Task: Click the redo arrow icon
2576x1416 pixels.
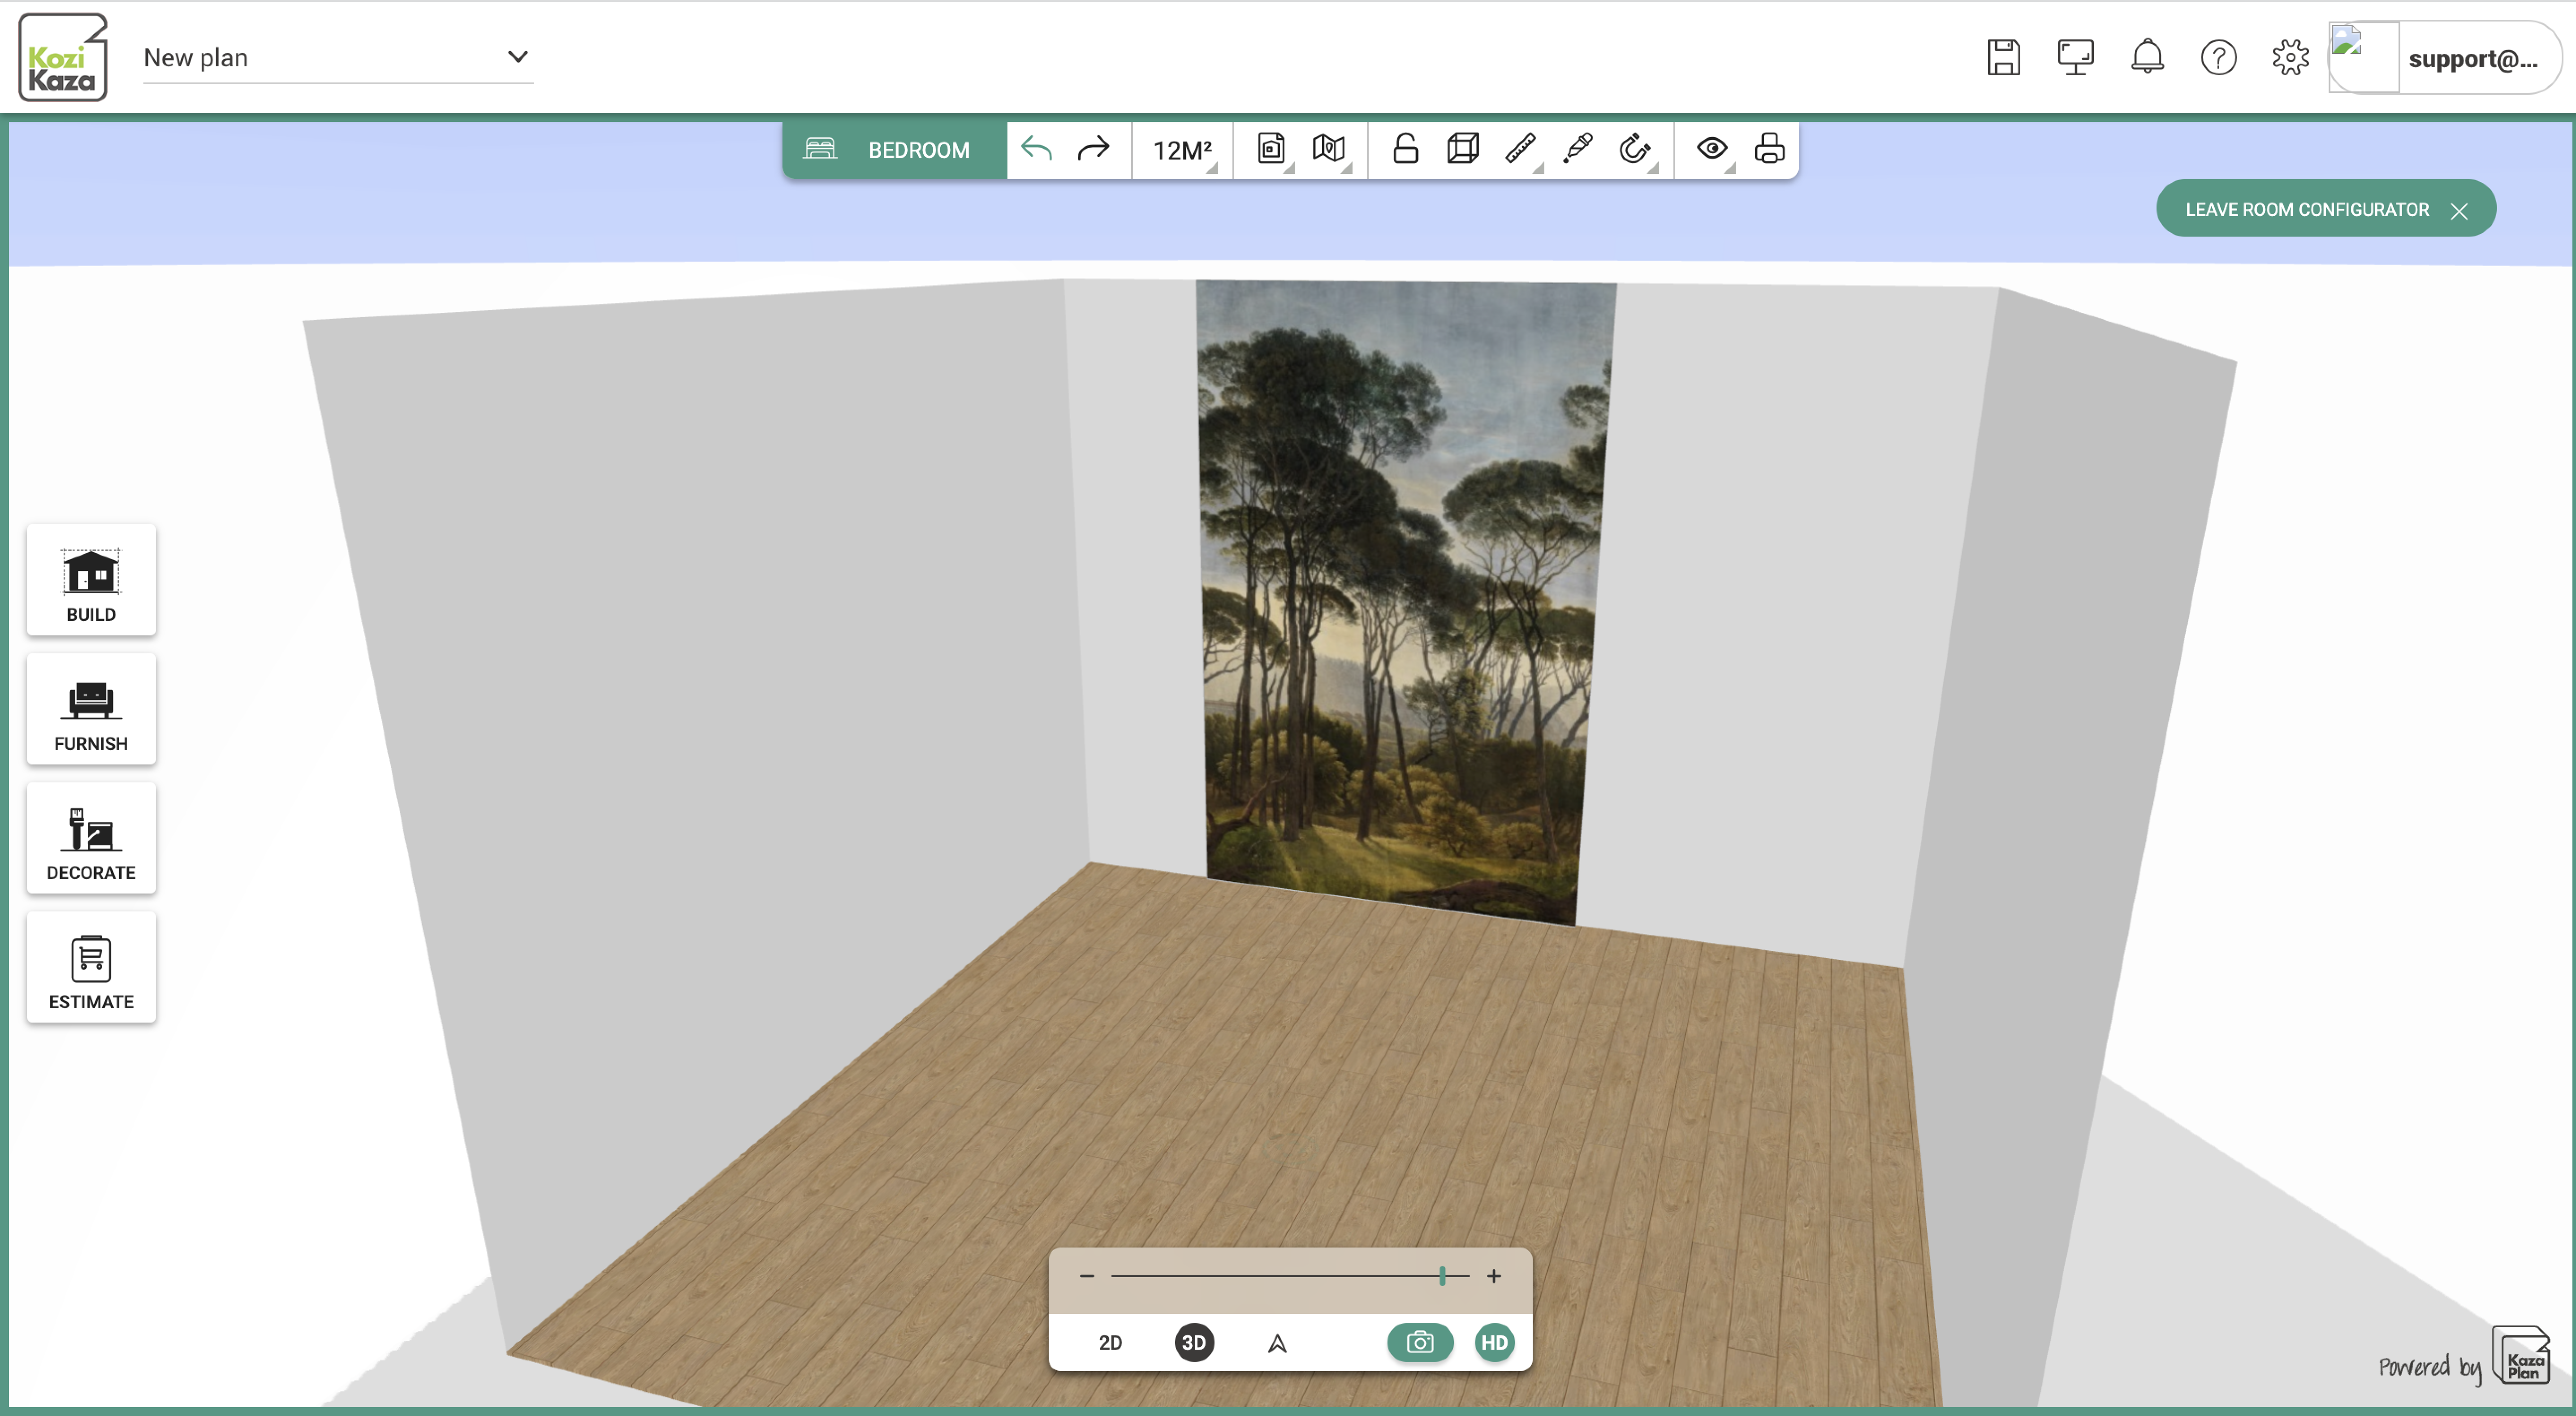Action: (1093, 150)
